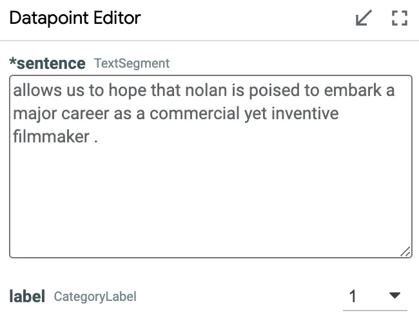
Task: Click the label field name
Action: pyautogui.click(x=27, y=296)
